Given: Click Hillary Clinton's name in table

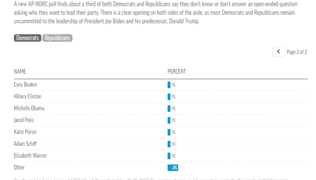Looking at the screenshot, I should pyautogui.click(x=27, y=96).
